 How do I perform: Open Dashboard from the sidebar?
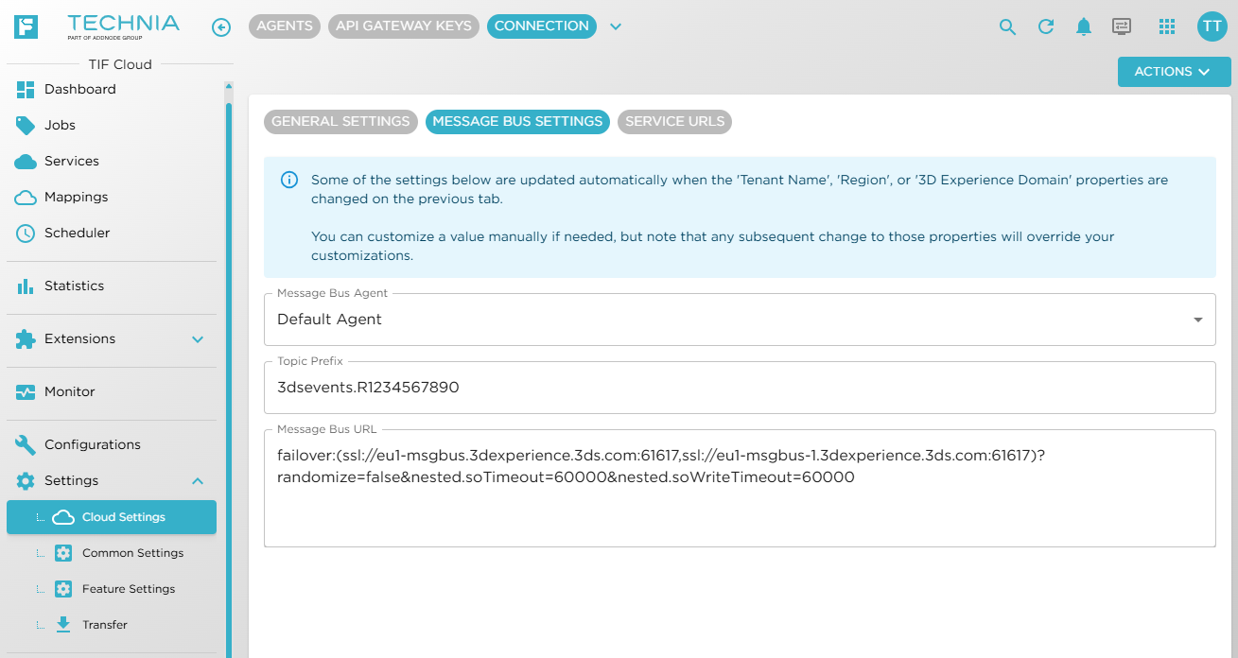(112, 89)
